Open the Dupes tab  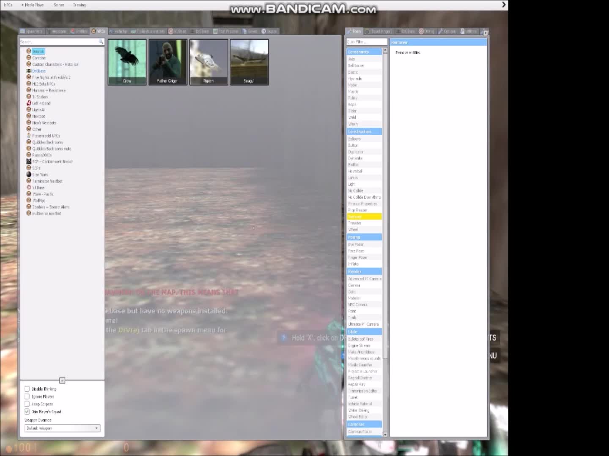click(x=269, y=31)
